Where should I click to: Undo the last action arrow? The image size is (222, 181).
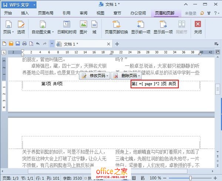(x=38, y=44)
